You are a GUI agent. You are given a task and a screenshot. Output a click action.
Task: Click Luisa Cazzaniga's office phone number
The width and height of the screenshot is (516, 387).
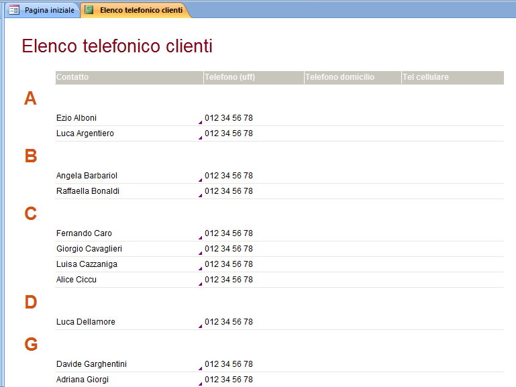pos(229,264)
